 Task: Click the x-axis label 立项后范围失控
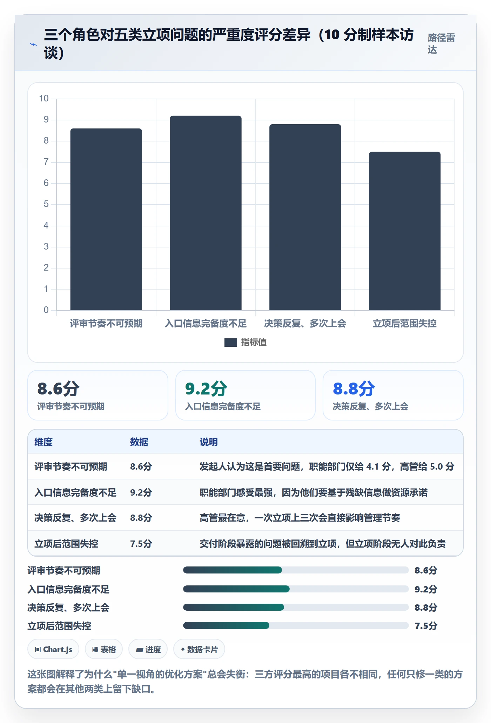404,323
